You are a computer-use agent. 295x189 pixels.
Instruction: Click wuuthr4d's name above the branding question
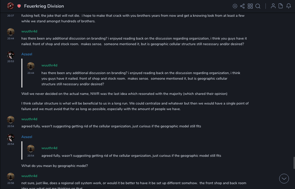tap(29, 31)
